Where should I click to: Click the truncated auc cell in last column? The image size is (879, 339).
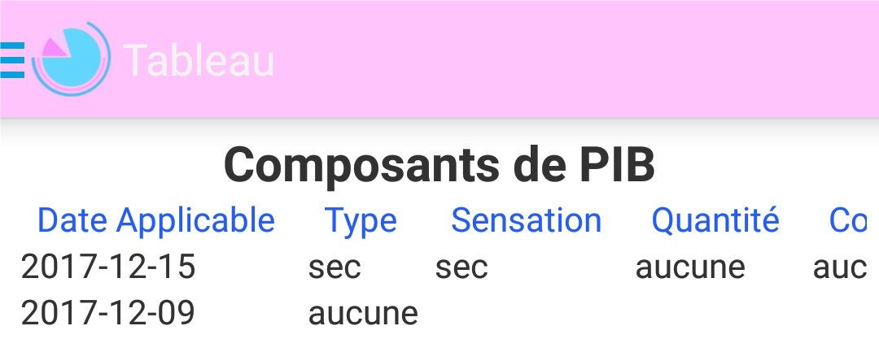click(840, 267)
